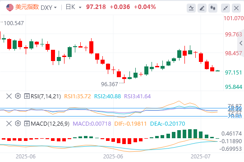Click the price value 97.218
The width and height of the screenshot is (244, 162).
point(96,7)
